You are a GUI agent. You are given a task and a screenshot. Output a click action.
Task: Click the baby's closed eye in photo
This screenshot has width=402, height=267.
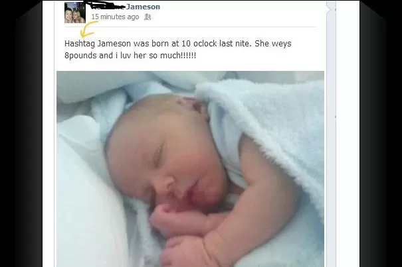[157, 155]
